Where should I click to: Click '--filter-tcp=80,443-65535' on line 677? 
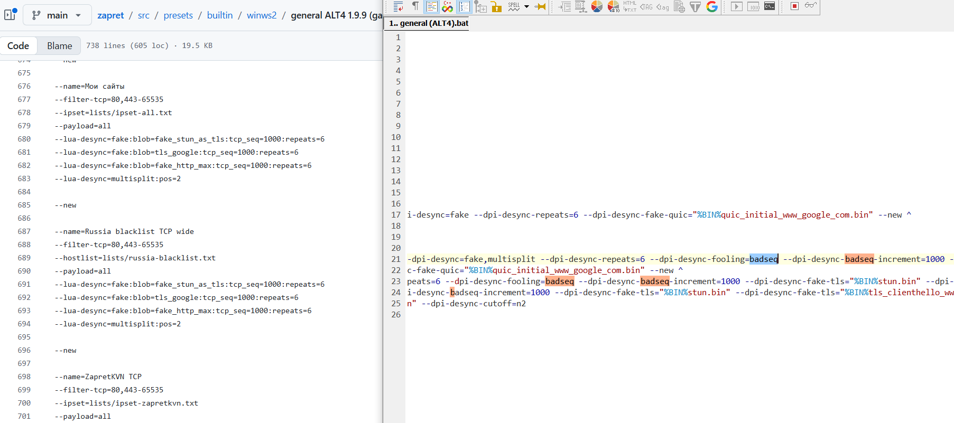tap(109, 99)
